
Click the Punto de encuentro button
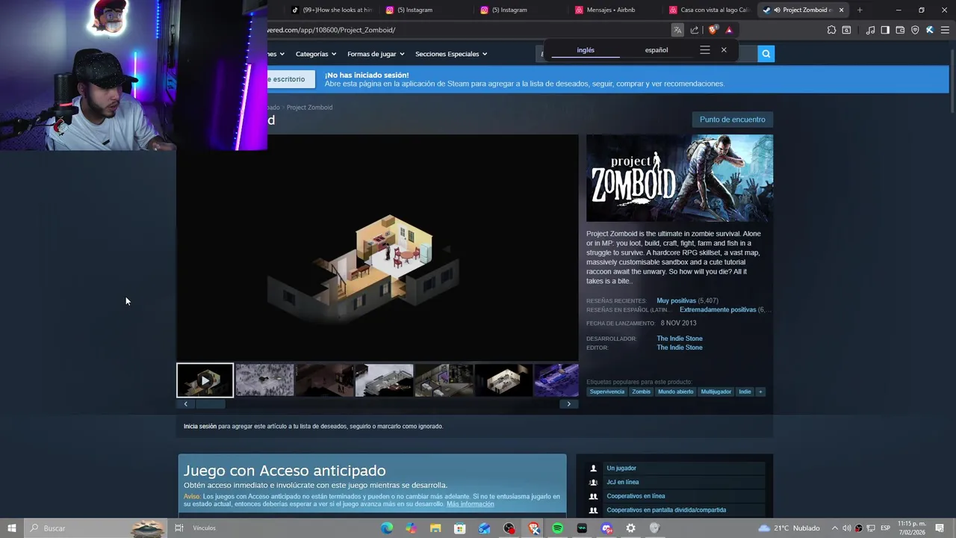[732, 120]
